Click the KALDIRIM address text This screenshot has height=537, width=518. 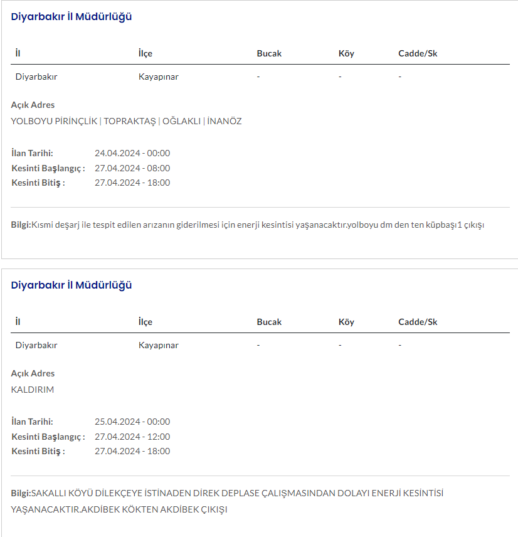33,390
